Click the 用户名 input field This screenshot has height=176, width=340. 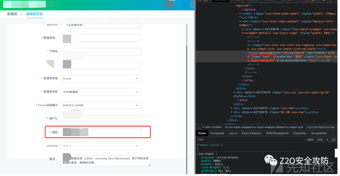pyautogui.click(x=101, y=119)
